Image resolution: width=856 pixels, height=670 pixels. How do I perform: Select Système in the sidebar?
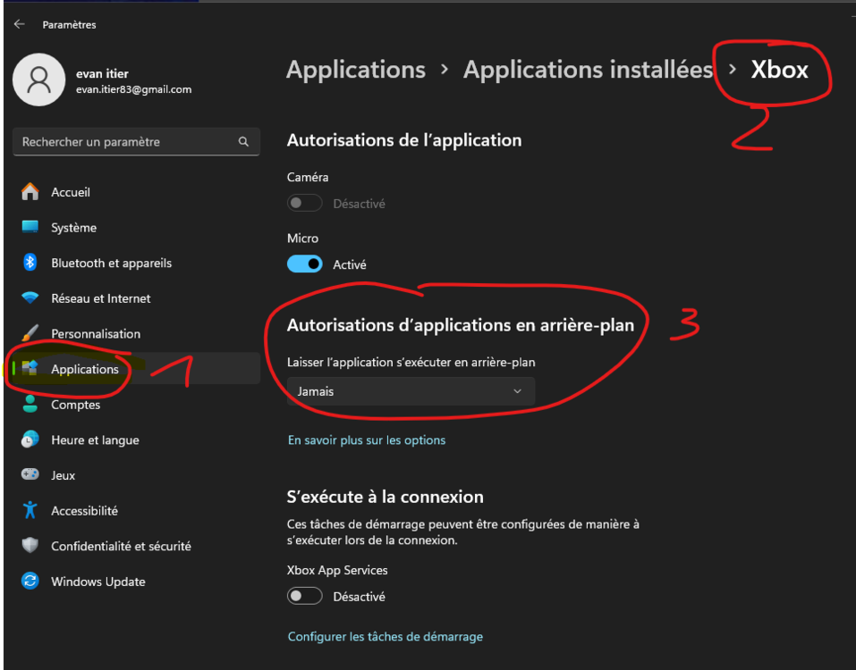[x=73, y=228]
